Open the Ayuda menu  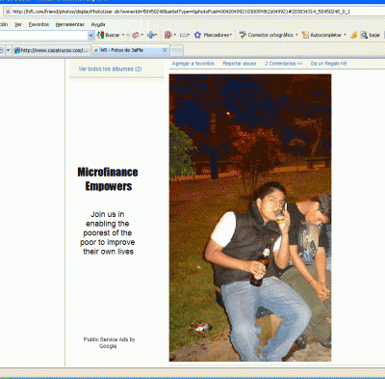(98, 24)
